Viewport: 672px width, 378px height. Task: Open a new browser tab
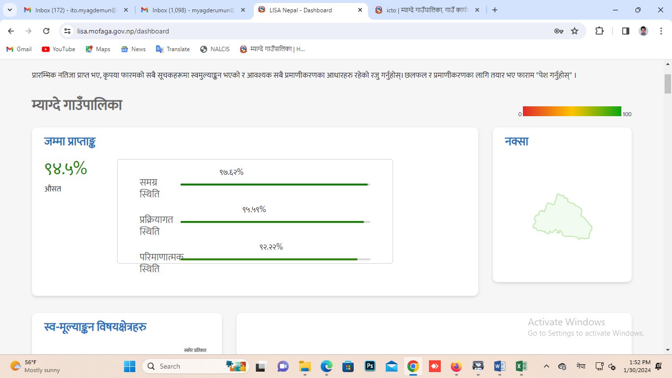point(495,10)
